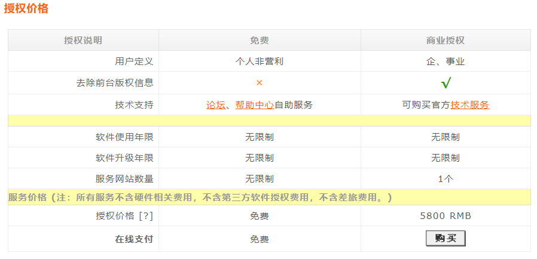Screen dimensions: 537x259
Task: Select the 服务网站数量 row label
Action: [124, 178]
